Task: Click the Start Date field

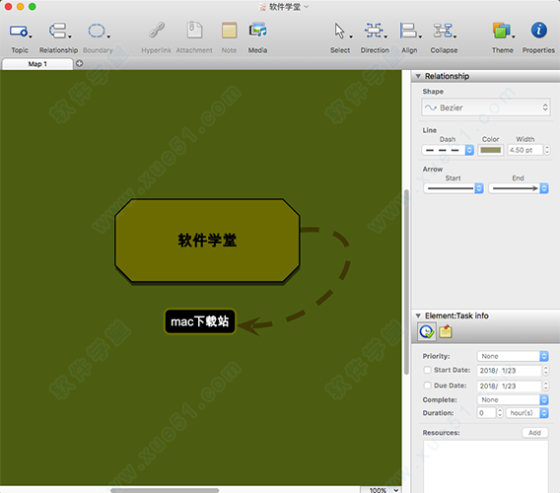Action: tap(509, 371)
